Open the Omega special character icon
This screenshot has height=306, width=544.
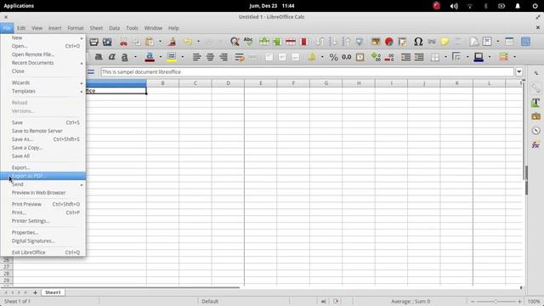point(418,42)
